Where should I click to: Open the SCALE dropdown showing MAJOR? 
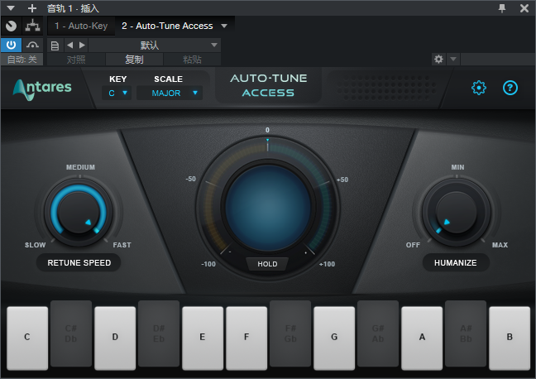(x=170, y=93)
